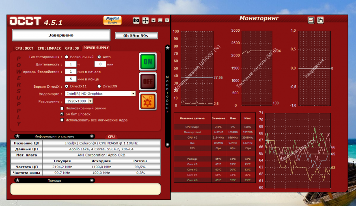Click the duration minutes input field
The height and width of the screenshot is (206, 356).
click(x=100, y=64)
